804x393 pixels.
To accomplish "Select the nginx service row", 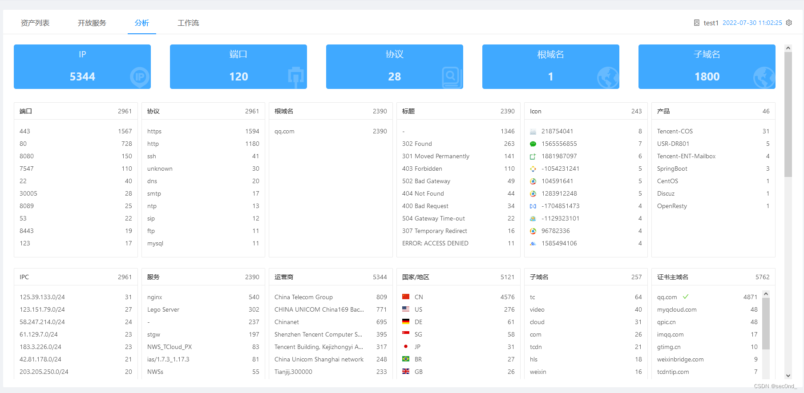I will (203, 297).
